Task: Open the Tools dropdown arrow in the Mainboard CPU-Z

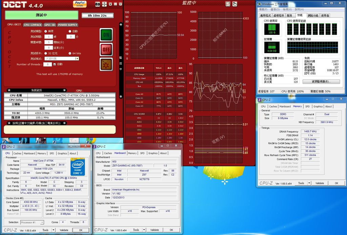Action: point(144,230)
